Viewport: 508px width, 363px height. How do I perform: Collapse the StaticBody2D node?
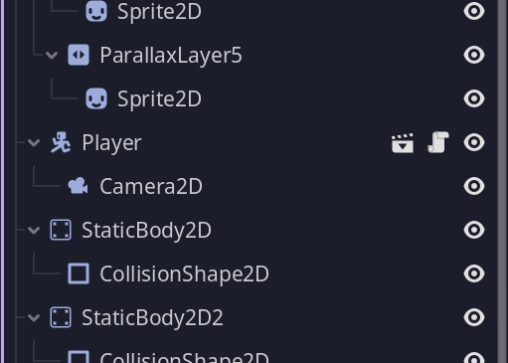pyautogui.click(x=34, y=230)
